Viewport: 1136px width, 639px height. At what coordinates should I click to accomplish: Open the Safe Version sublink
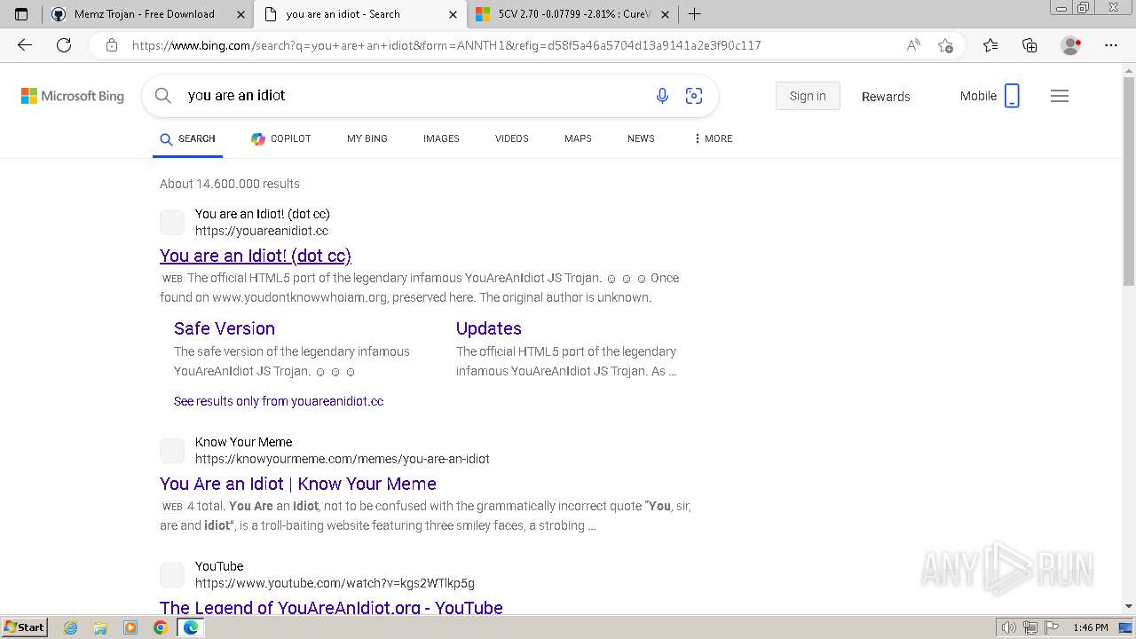225,328
